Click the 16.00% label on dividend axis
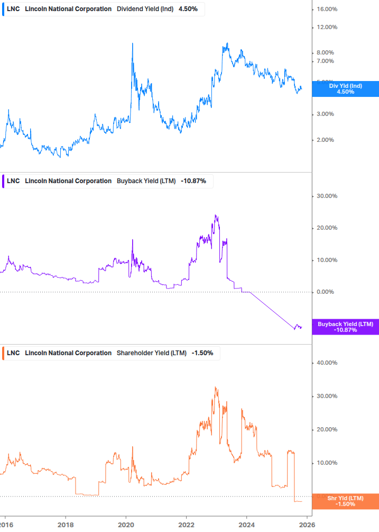The height and width of the screenshot is (532, 379). tap(327, 9)
